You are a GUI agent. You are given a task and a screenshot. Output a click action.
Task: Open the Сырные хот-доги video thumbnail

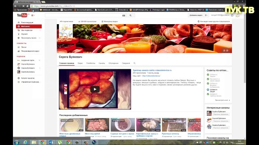(x=123, y=125)
